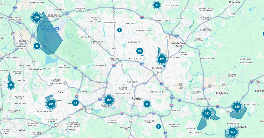Select the 1 marker near Six Forks
Viewport: 264px width, 138px height.
pyautogui.click(x=120, y=30)
